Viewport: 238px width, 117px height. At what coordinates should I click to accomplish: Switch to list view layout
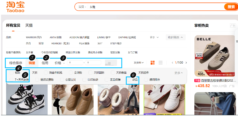(161, 63)
